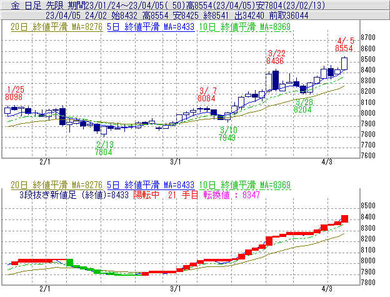
Task: Select the 3/22 8436 high marker
Action: (276, 57)
